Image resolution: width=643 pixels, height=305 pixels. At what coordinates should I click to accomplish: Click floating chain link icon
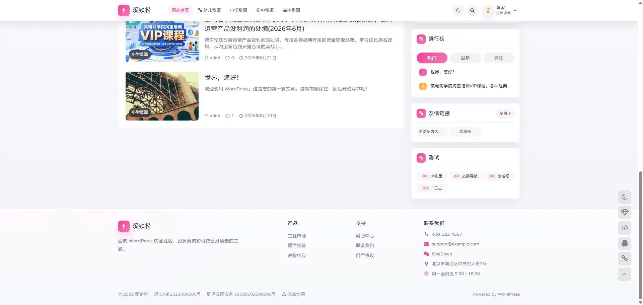(x=625, y=258)
